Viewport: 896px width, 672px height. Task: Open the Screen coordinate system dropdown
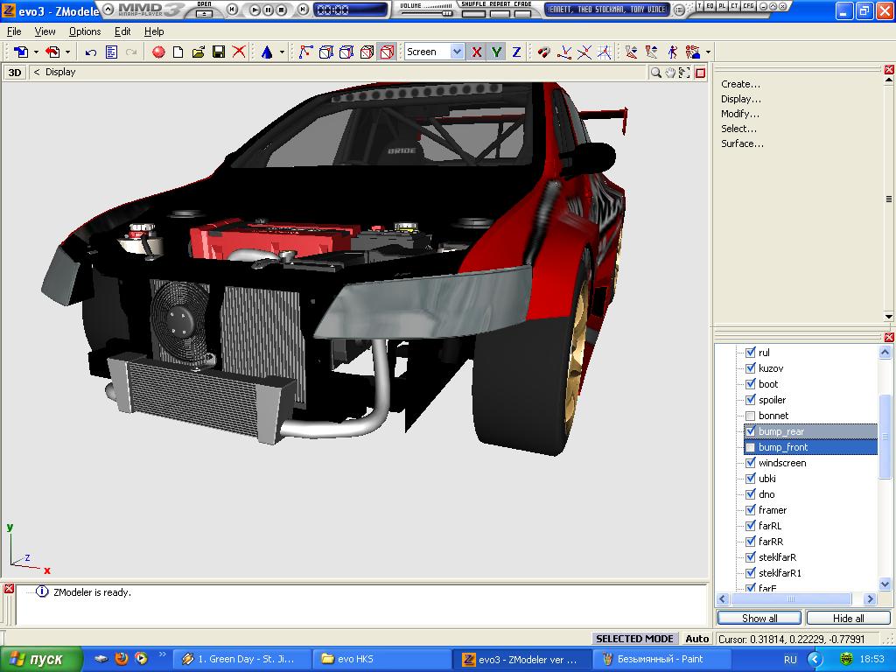[457, 52]
